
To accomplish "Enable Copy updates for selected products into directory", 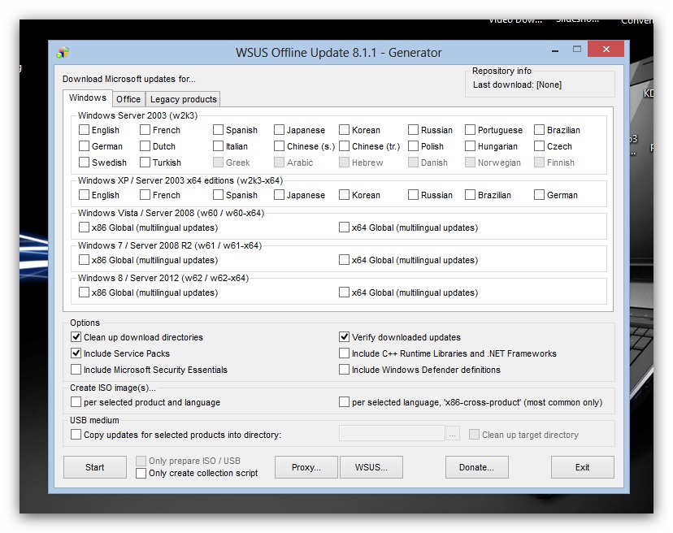I will click(76, 435).
